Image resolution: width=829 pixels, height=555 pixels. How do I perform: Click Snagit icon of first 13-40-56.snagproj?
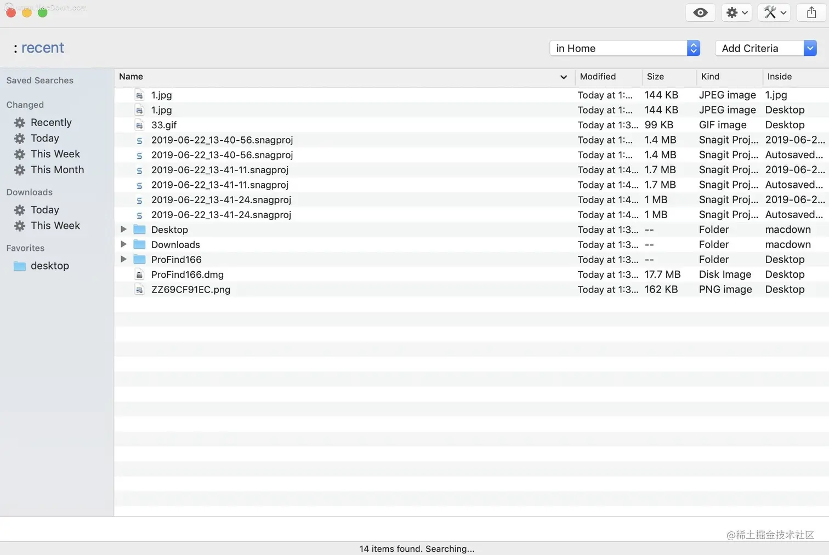[139, 140]
